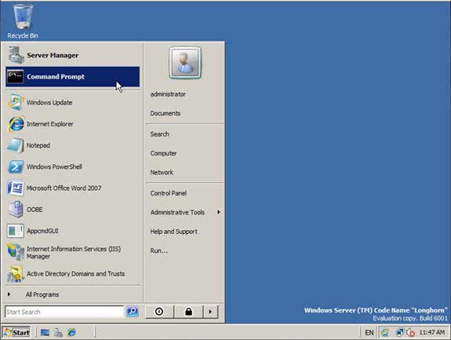
Task: Open Documents from the right pane
Action: [x=184, y=113]
